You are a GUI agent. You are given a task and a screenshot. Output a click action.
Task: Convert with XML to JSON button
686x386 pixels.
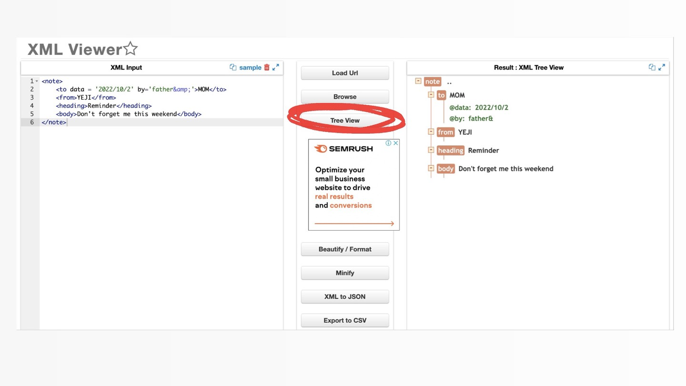pos(345,296)
